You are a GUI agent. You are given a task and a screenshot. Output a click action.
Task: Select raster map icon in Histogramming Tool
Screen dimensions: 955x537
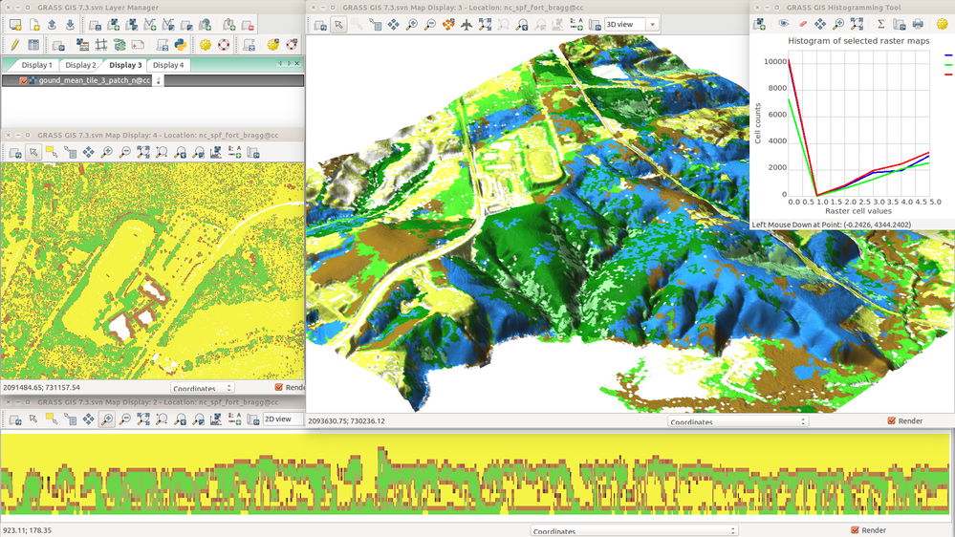pos(759,24)
